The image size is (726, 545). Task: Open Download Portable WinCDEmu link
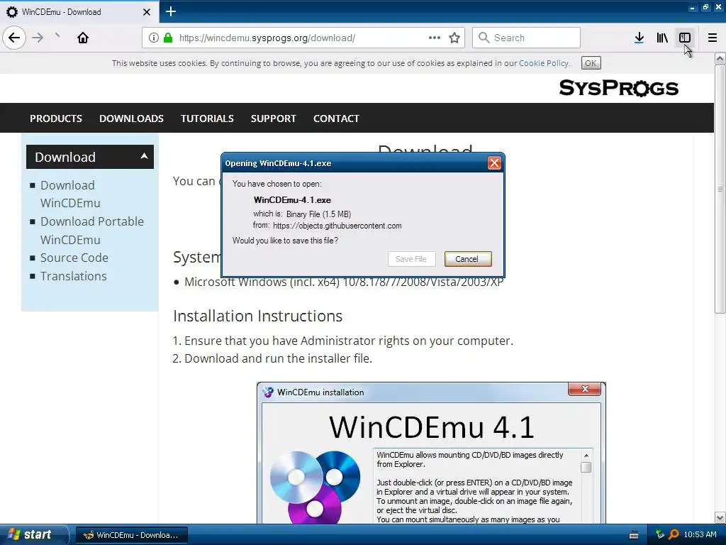92,231
